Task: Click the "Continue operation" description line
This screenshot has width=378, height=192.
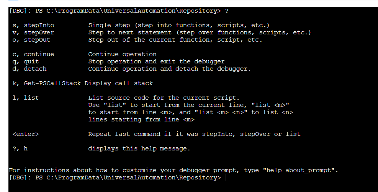Action: pos(122,54)
